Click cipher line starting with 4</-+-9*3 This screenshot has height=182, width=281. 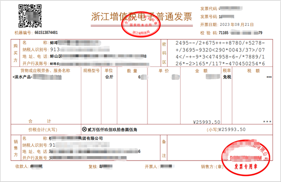point(220,57)
